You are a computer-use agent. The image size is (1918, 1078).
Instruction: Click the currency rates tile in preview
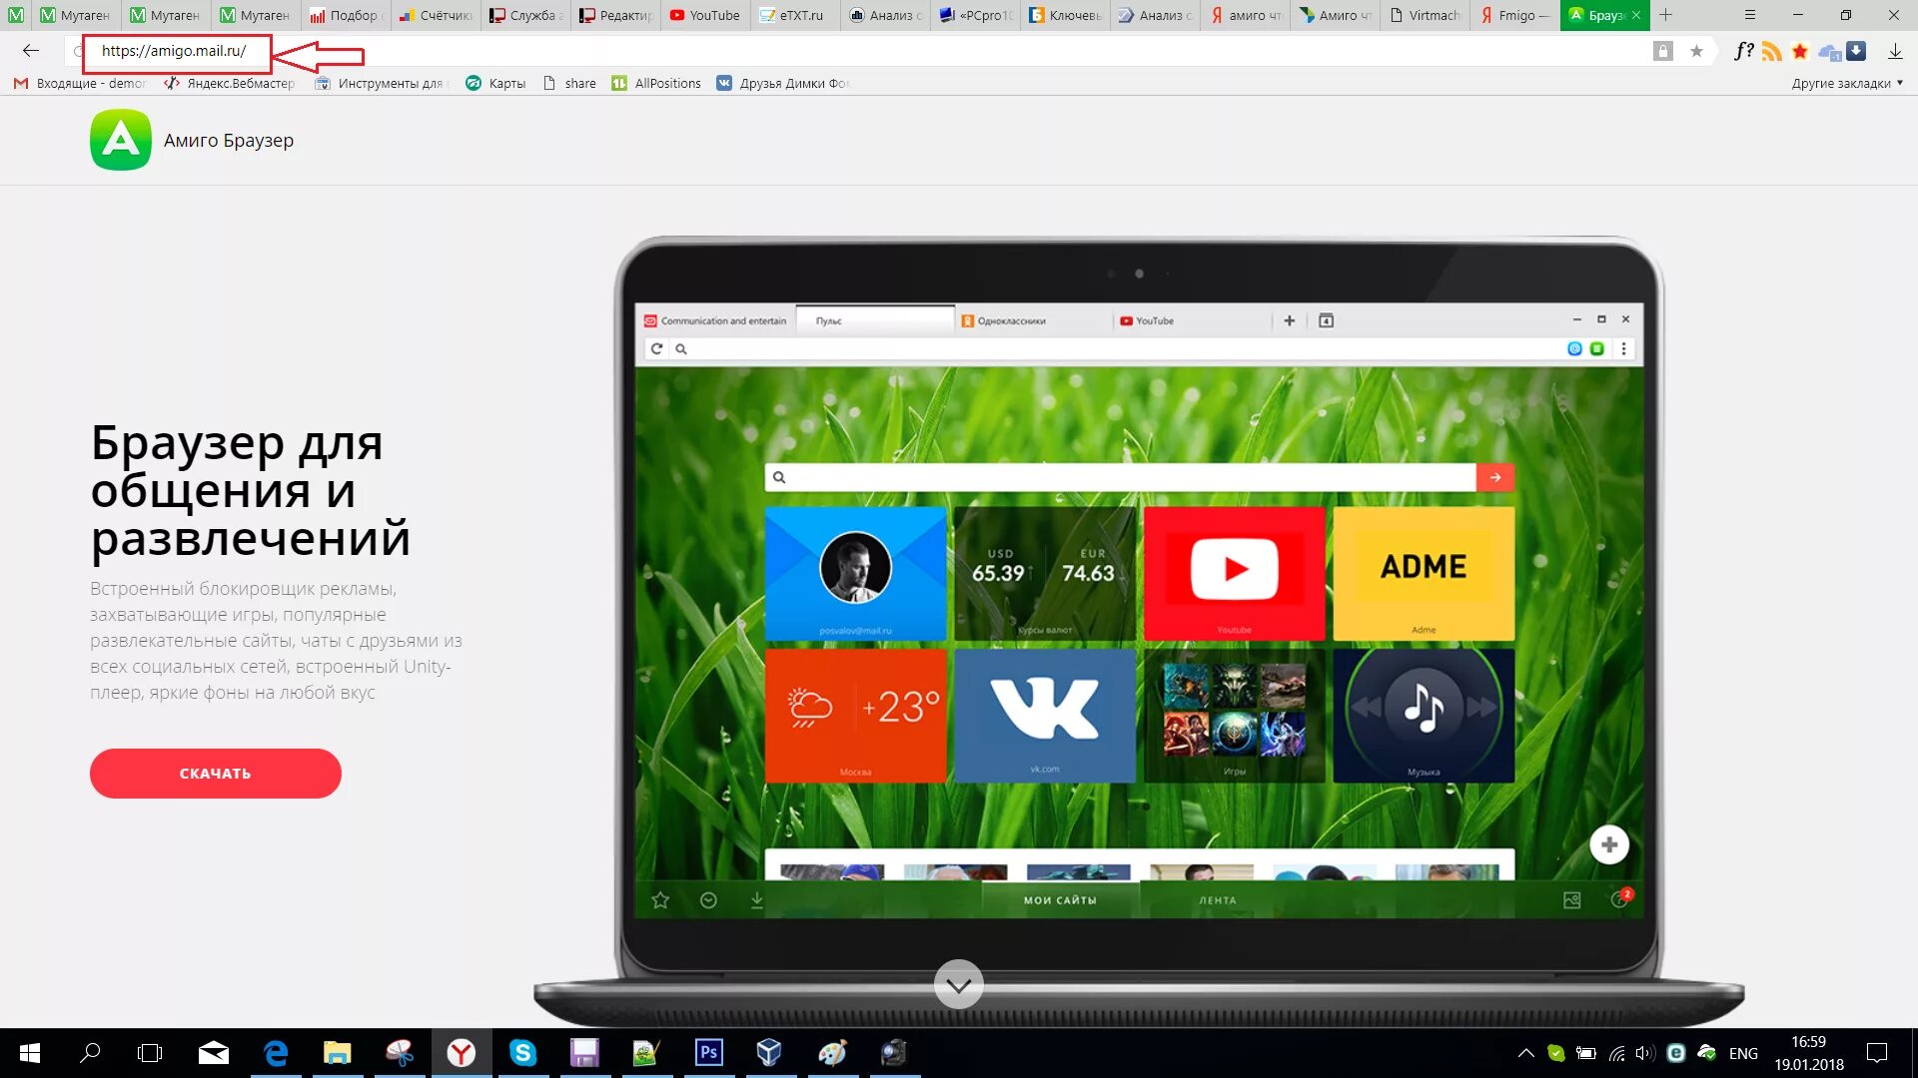point(1045,573)
